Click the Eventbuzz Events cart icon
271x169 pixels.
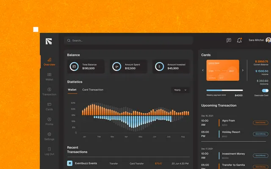(x=69, y=163)
